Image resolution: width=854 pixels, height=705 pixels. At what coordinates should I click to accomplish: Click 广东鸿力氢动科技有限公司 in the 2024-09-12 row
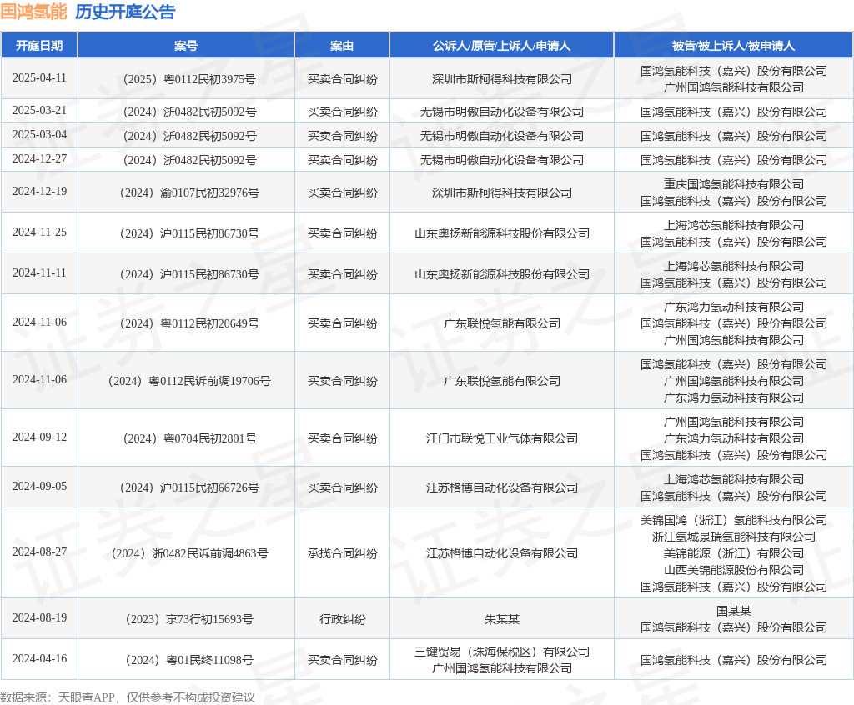tap(734, 439)
